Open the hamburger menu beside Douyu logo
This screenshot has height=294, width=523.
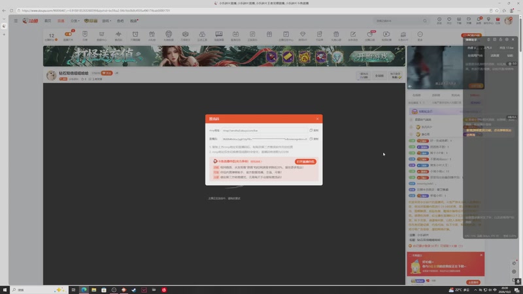(16, 21)
